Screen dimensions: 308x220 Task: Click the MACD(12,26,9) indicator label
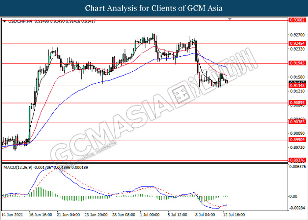pos(18,168)
